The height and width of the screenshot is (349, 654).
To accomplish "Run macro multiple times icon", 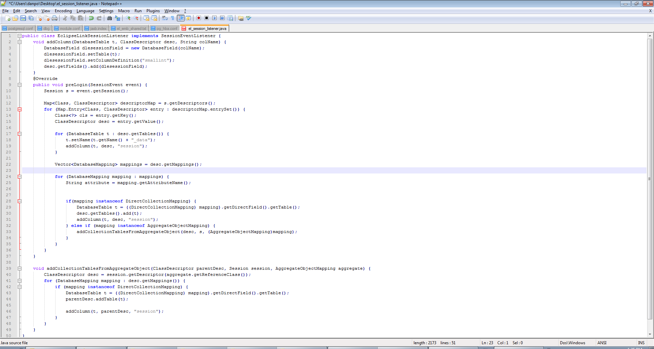I will pos(222,18).
